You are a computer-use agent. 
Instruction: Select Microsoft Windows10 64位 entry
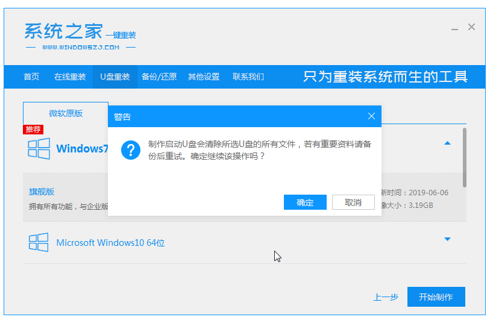tap(244, 242)
